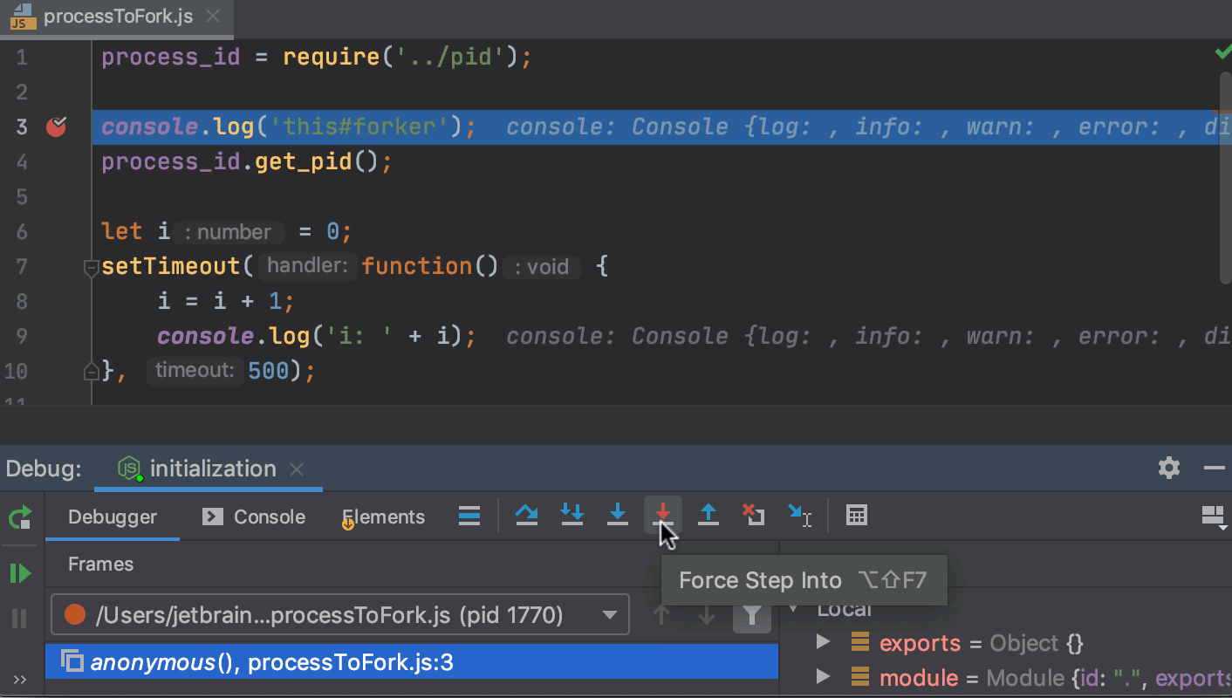Screen dimensions: 1232x698
Task: Select the anonymous() processToFork.js:3 frame
Action: click(412, 662)
